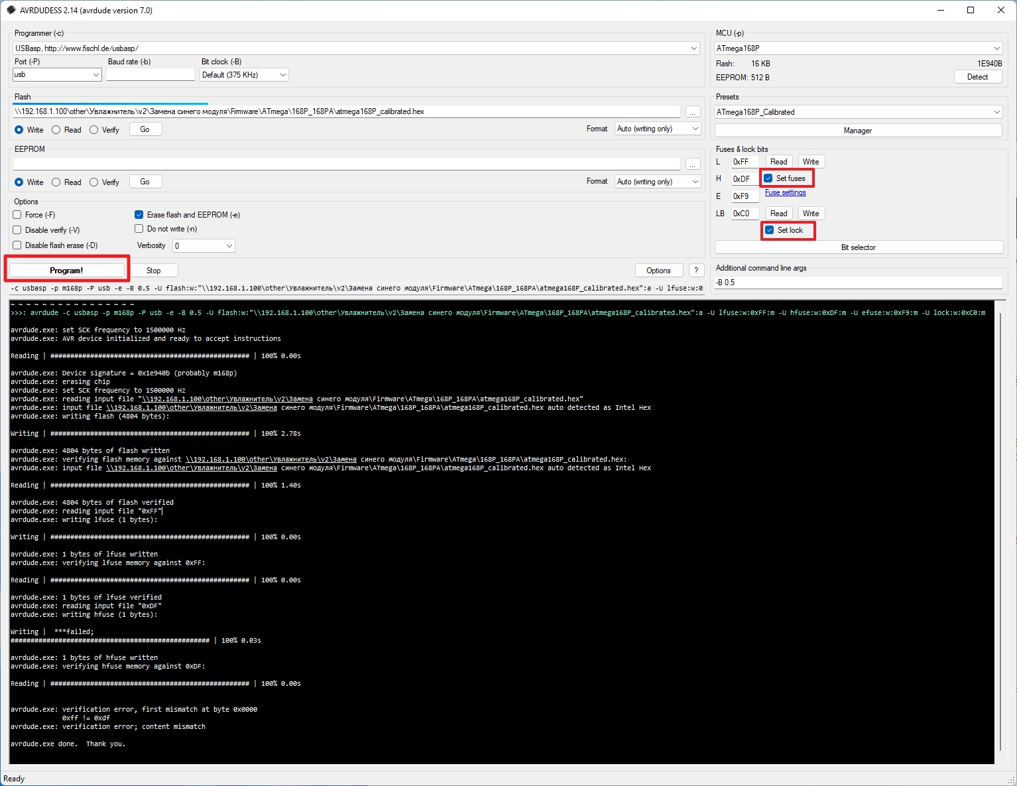Select EEPROM Write radio button
The height and width of the screenshot is (786, 1017).
point(29,182)
